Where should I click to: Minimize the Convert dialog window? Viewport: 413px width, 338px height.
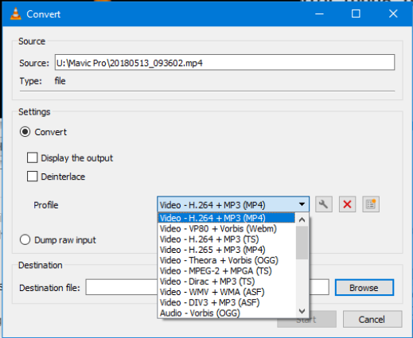319,14
